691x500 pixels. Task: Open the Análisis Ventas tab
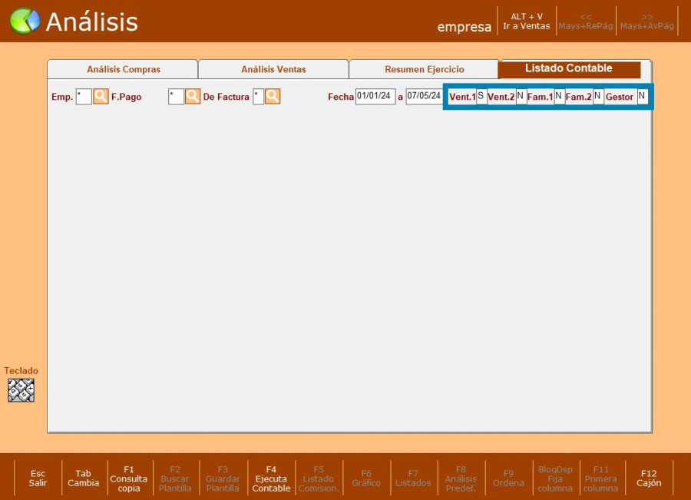(x=273, y=69)
